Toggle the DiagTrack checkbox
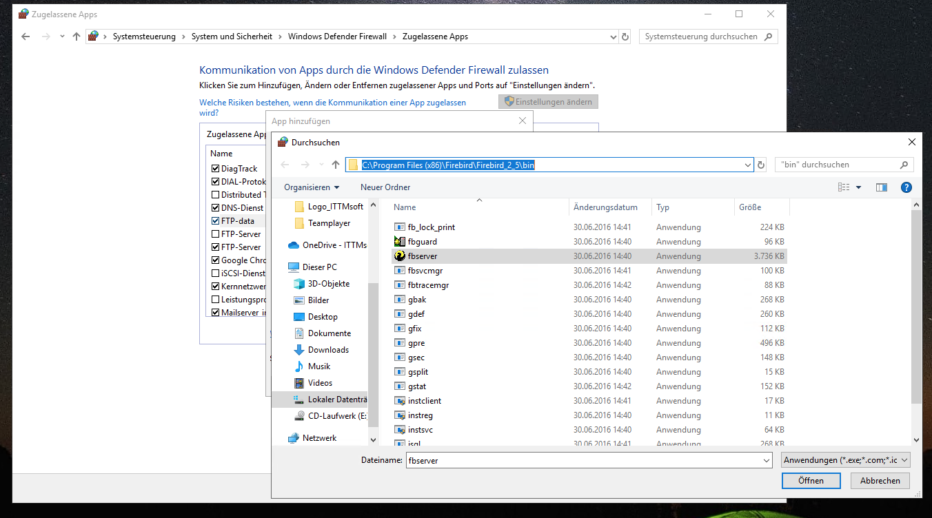This screenshot has width=932, height=518. [216, 169]
